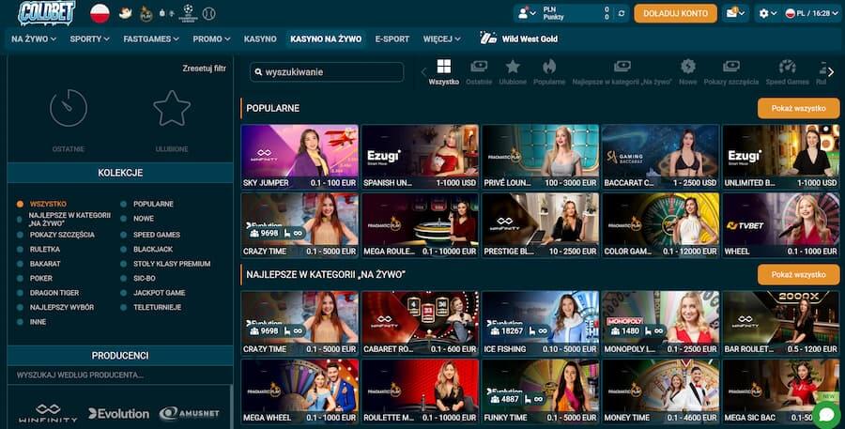Expand the Promo menu
Viewport: 845px width, 429px height.
[211, 38]
